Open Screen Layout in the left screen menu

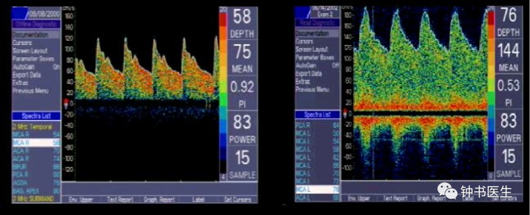point(30,51)
